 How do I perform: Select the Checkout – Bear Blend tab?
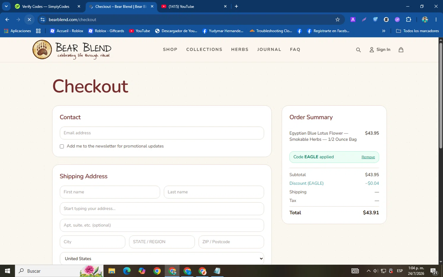tap(120, 6)
